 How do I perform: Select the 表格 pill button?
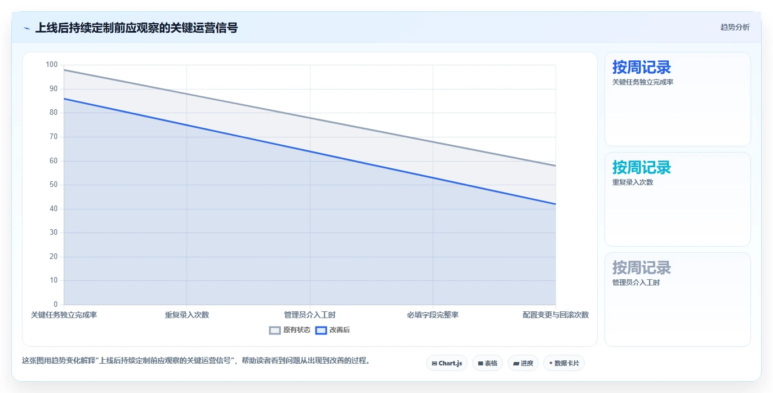click(x=487, y=363)
